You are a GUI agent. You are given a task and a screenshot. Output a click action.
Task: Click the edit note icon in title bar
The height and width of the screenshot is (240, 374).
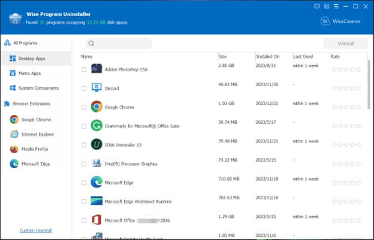(326, 7)
